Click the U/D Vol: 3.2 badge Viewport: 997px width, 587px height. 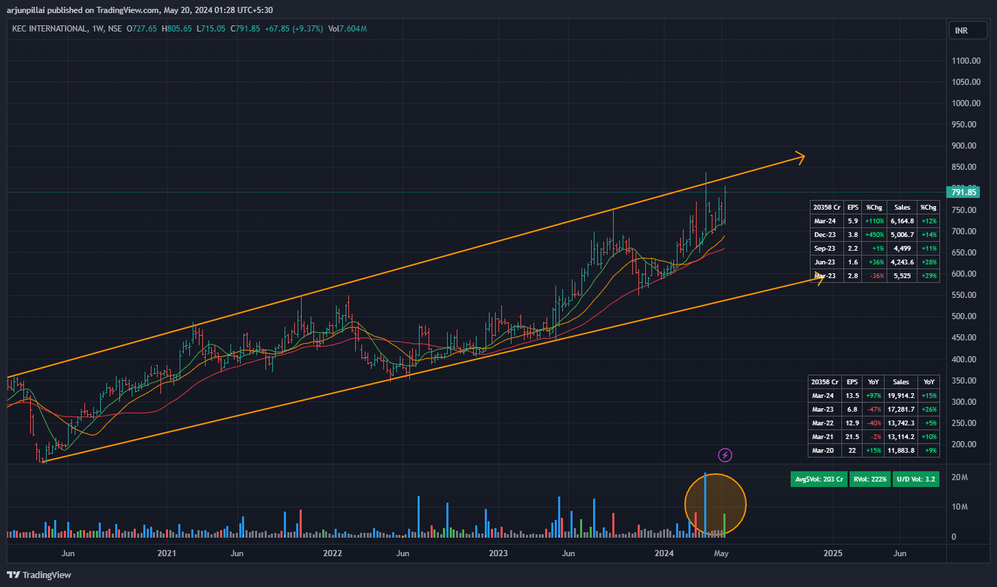click(915, 479)
